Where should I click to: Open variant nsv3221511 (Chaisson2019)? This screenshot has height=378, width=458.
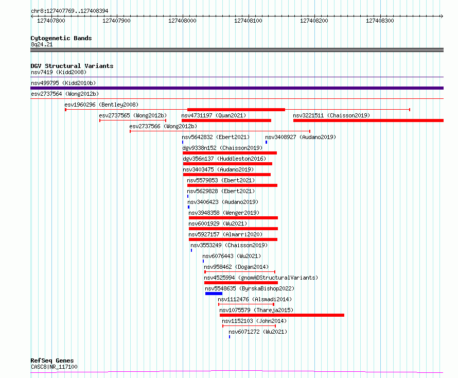point(331,115)
